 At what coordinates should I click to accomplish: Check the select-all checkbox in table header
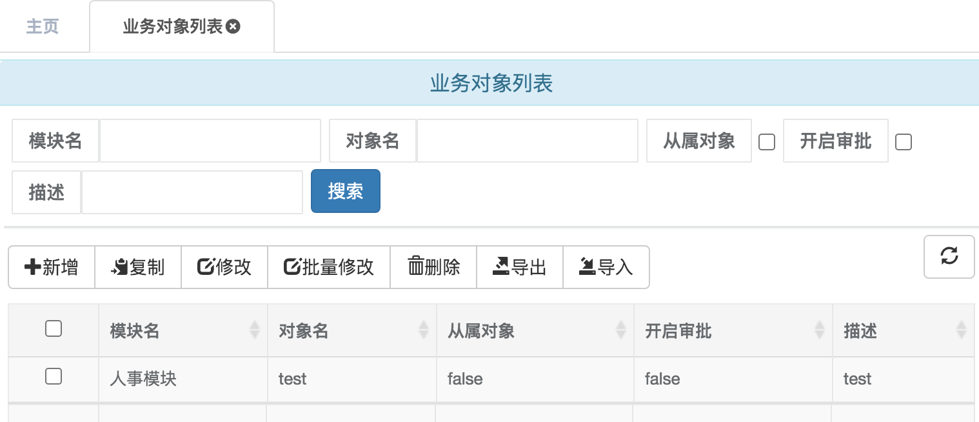[54, 328]
